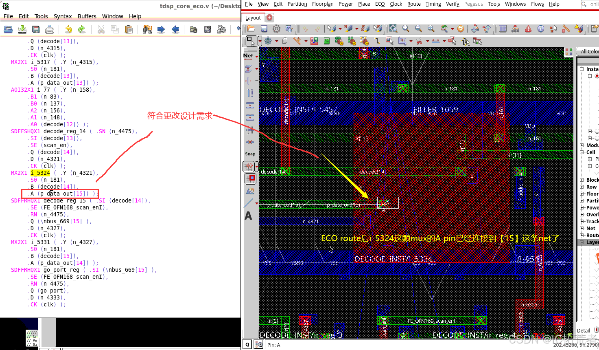Click Q query button in status bar
The image size is (599, 350).
coord(247,345)
